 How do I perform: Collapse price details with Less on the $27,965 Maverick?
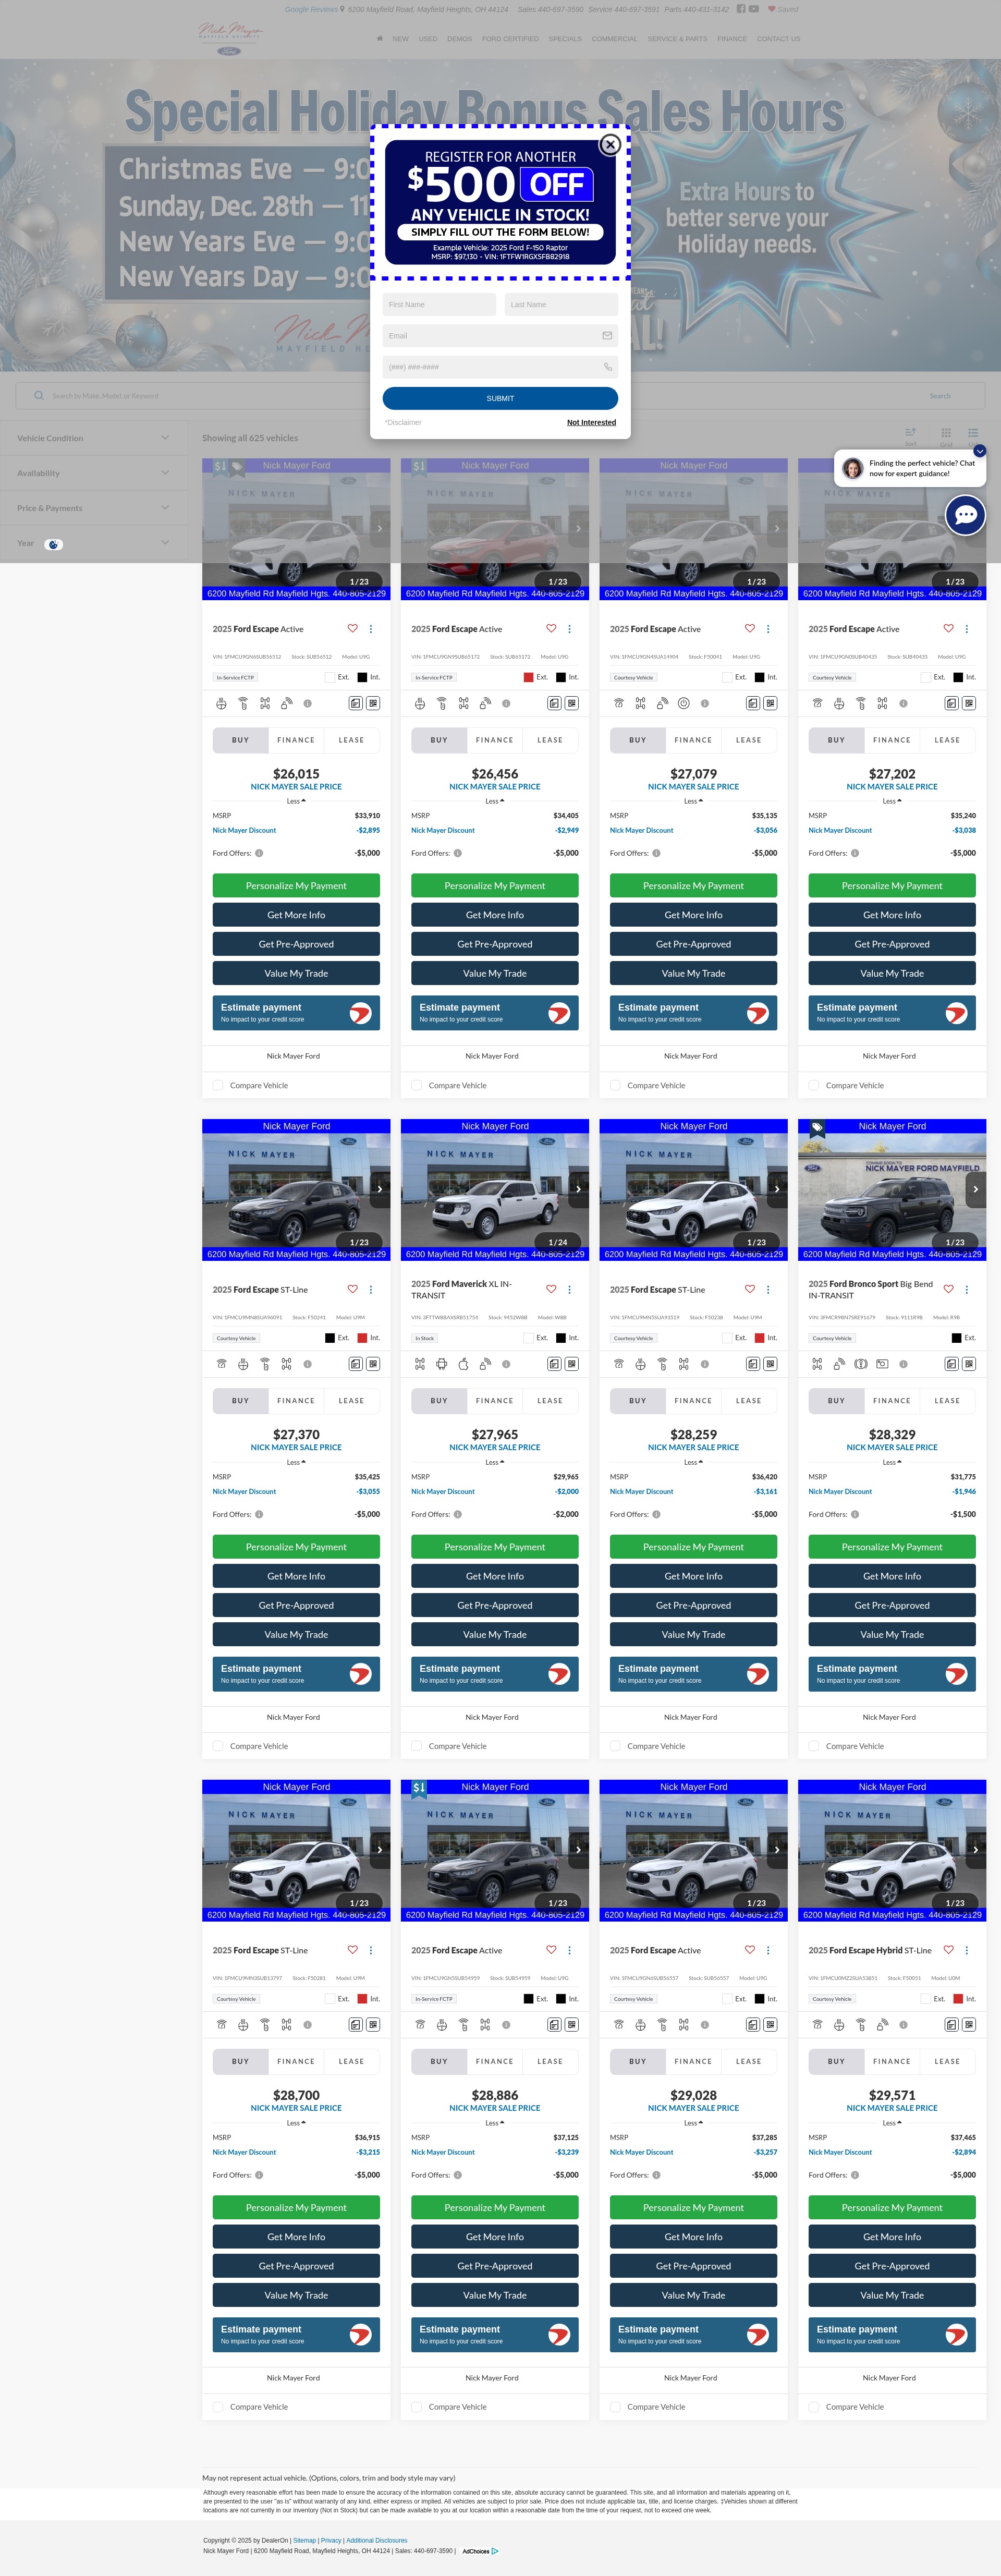tap(494, 1462)
